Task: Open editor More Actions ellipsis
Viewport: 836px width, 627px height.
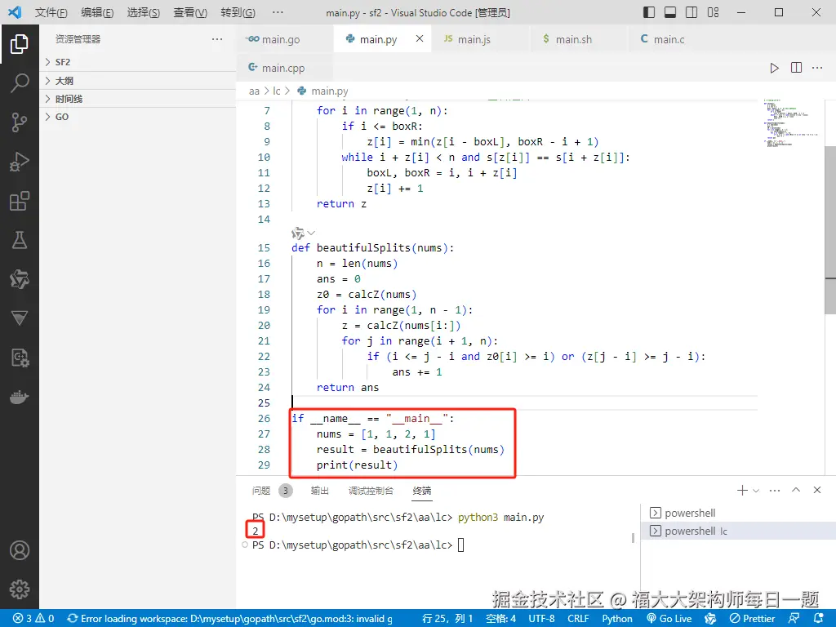Action: pyautogui.click(x=817, y=68)
